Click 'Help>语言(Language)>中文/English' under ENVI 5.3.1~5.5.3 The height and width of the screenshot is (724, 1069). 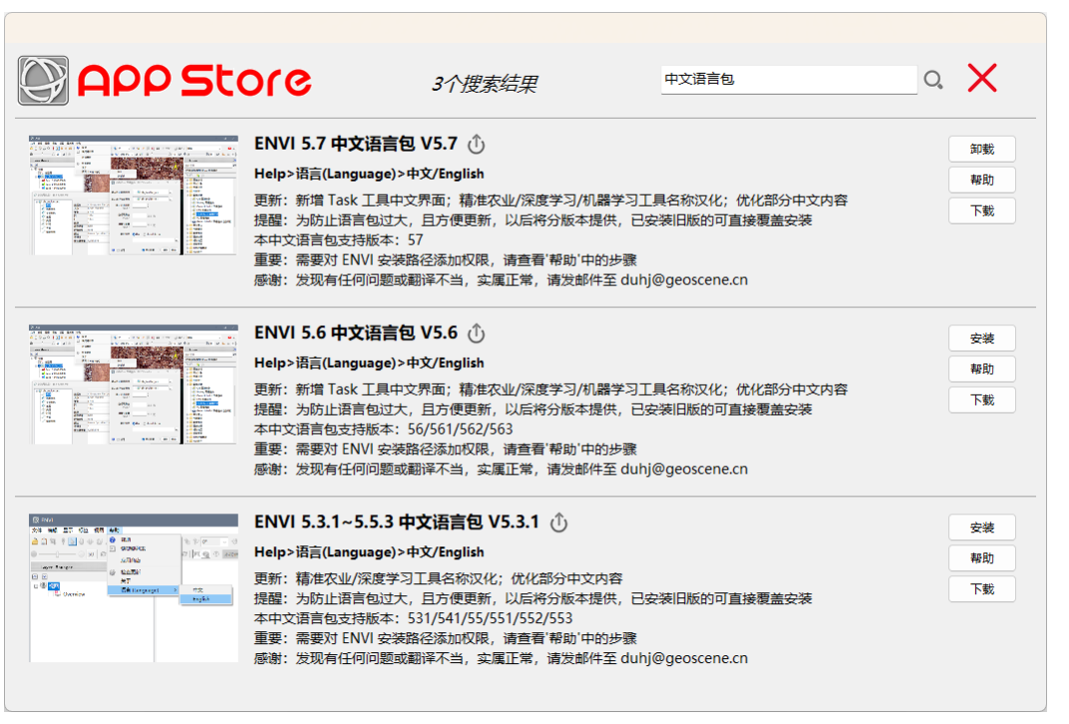pyautogui.click(x=369, y=552)
